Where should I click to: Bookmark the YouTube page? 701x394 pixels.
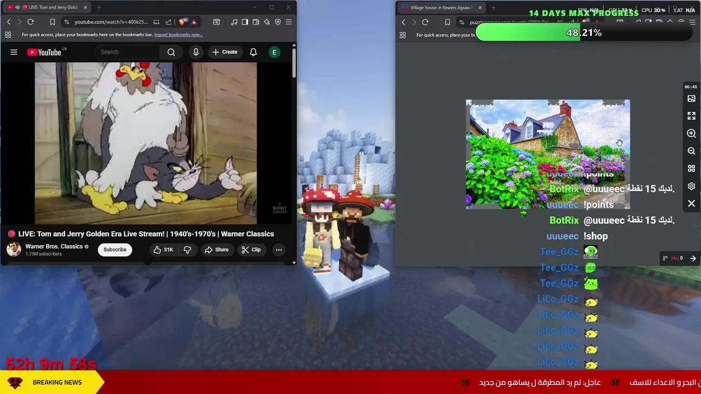coord(53,22)
